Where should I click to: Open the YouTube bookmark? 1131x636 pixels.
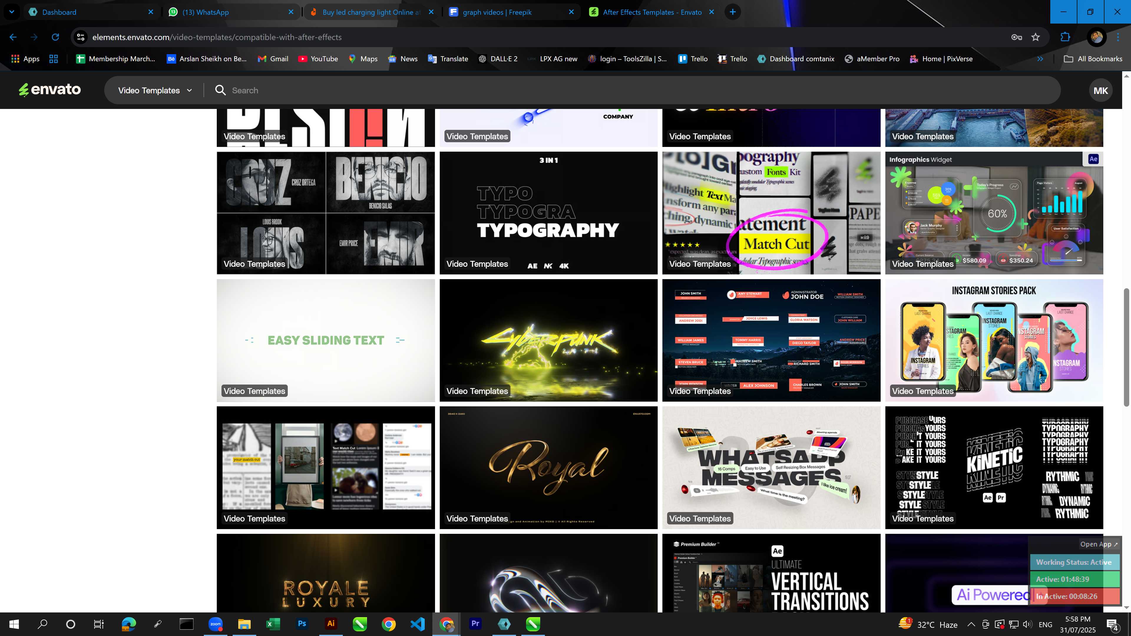pos(318,59)
